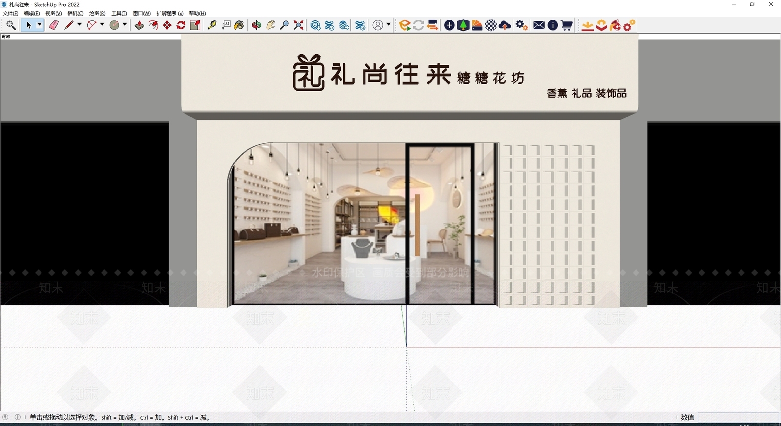The height and width of the screenshot is (426, 781).
Task: Open the red-orange gears plugin settings
Action: point(629,25)
